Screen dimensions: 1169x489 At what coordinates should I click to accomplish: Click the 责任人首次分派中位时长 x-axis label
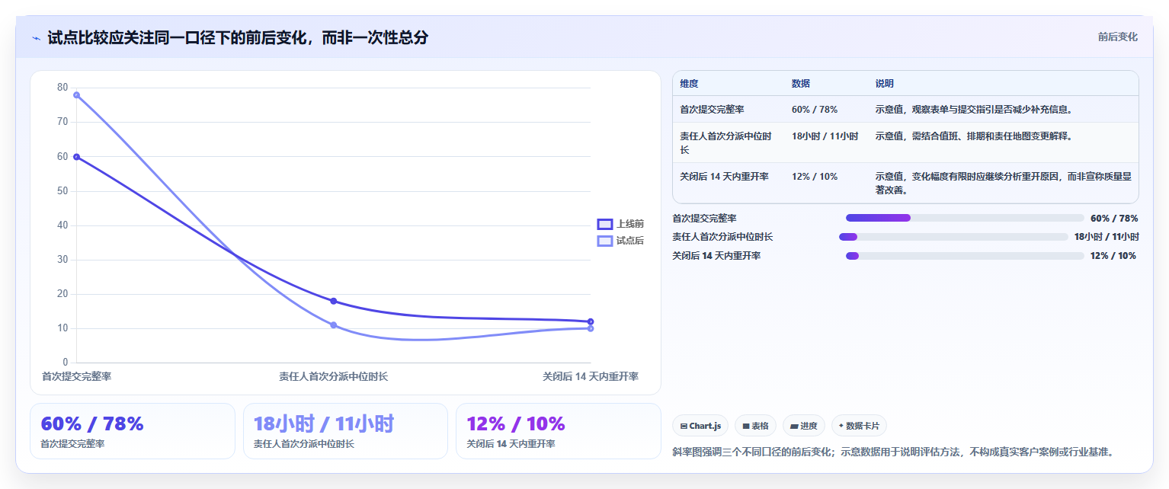[334, 376]
